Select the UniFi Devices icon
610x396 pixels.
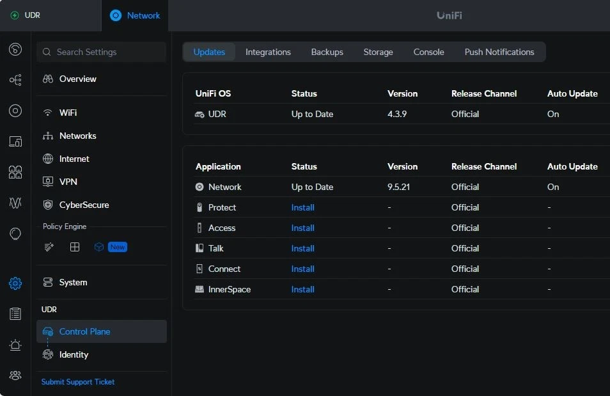click(x=15, y=110)
